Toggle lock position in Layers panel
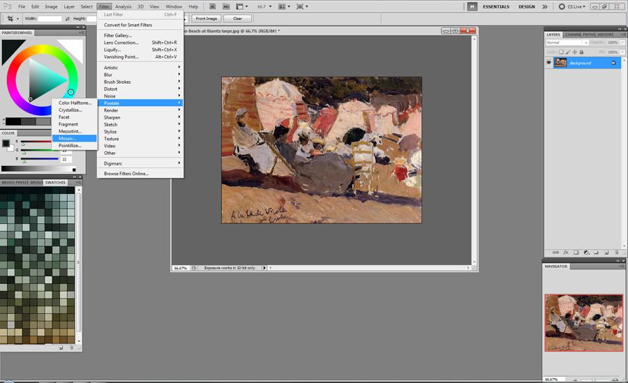Image resolution: width=628 pixels, height=383 pixels. click(574, 52)
